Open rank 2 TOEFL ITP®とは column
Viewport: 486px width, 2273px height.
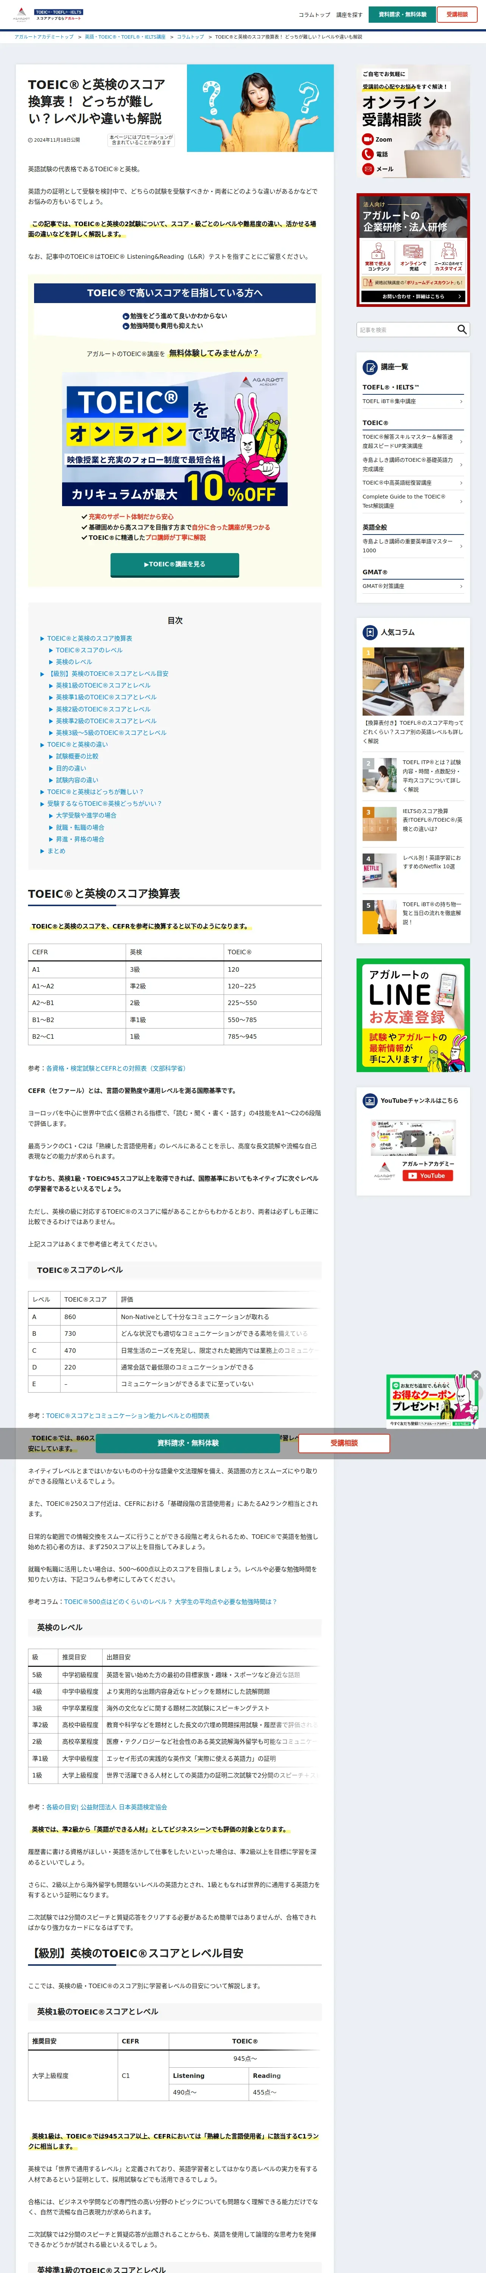click(x=413, y=775)
